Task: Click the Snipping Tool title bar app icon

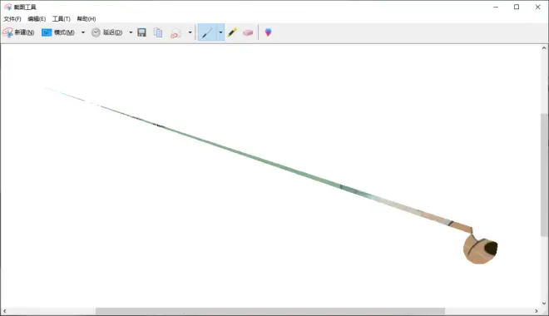Action: click(x=7, y=7)
